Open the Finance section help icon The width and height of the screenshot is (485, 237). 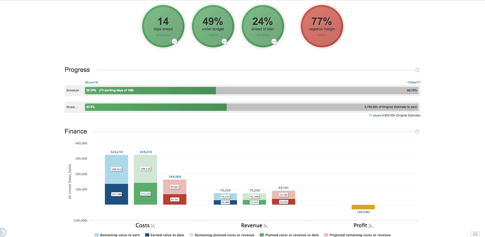click(417, 132)
